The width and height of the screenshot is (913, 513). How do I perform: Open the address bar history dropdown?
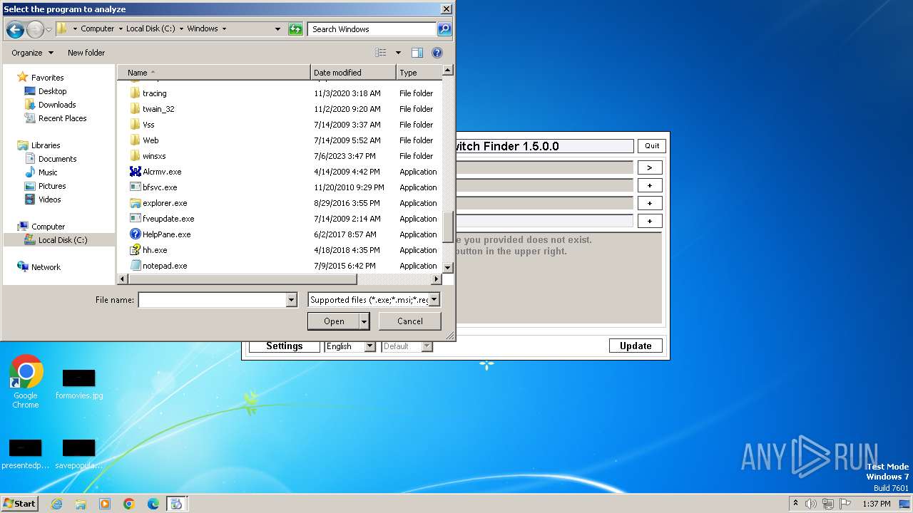tap(277, 29)
